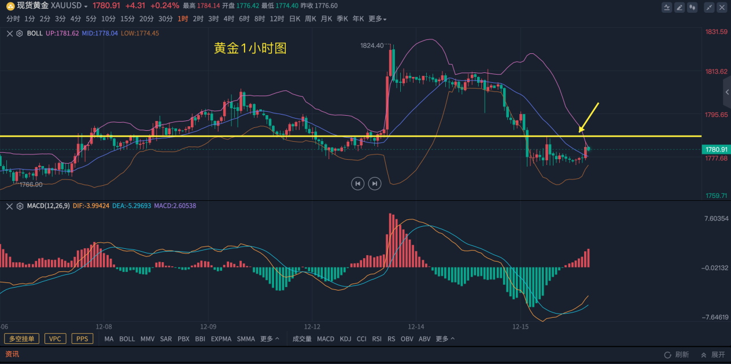731x364 pixels.
Task: Expand the 更多 timeframe dropdown
Action: 377,19
